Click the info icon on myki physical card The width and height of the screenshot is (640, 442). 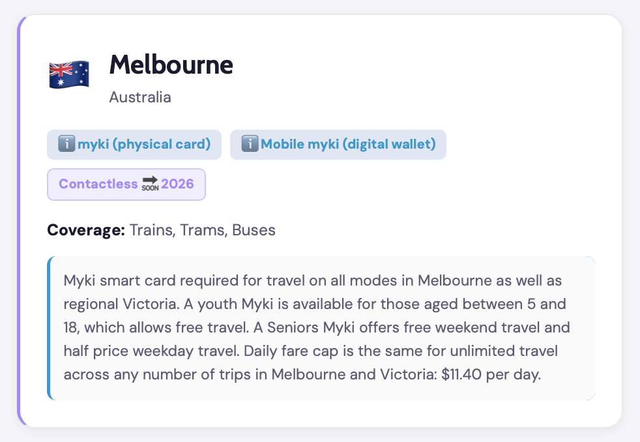[x=66, y=144]
